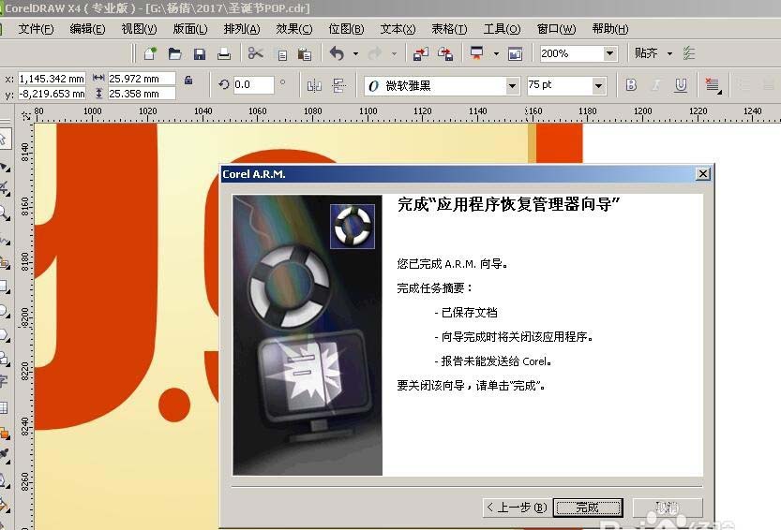Viewport: 781px width, 530px height.
Task: Select the Zoom magnifier tool in toolbox
Action: 5,213
